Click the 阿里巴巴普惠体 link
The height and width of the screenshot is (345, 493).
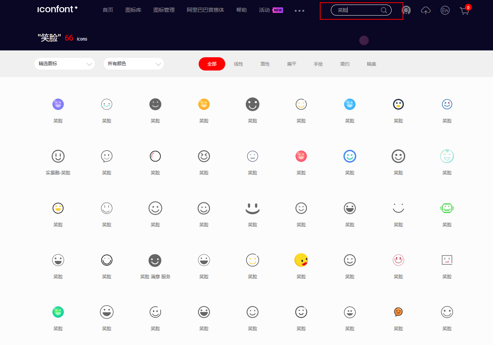coord(205,10)
